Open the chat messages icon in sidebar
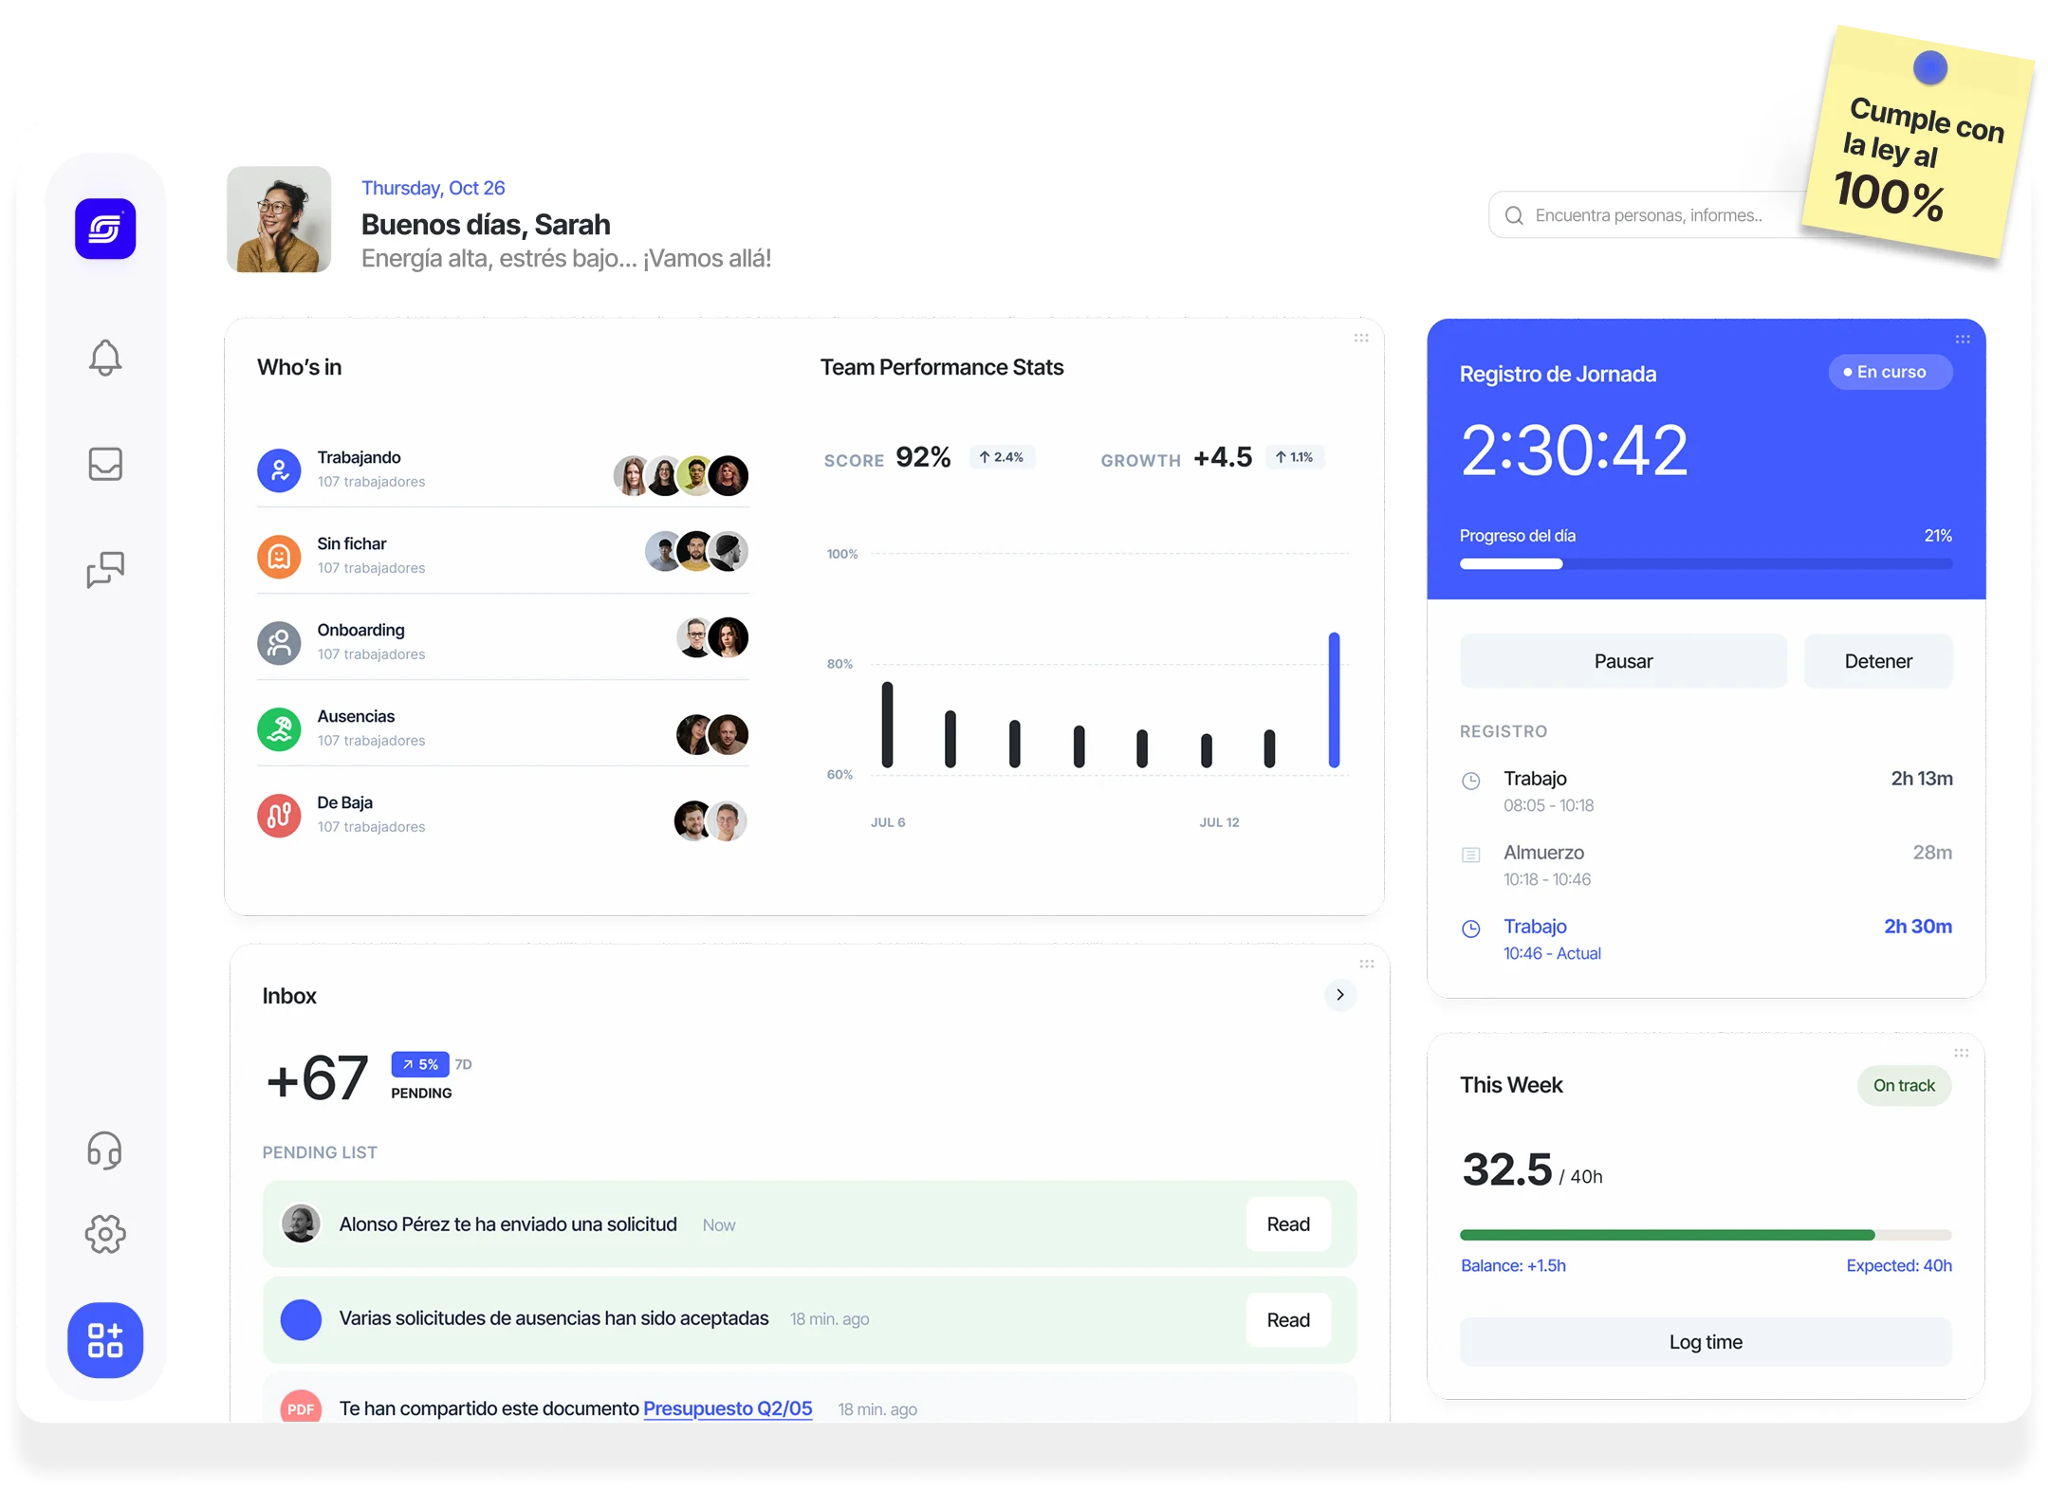Screen dimensions: 2048x1490 pos(105,570)
